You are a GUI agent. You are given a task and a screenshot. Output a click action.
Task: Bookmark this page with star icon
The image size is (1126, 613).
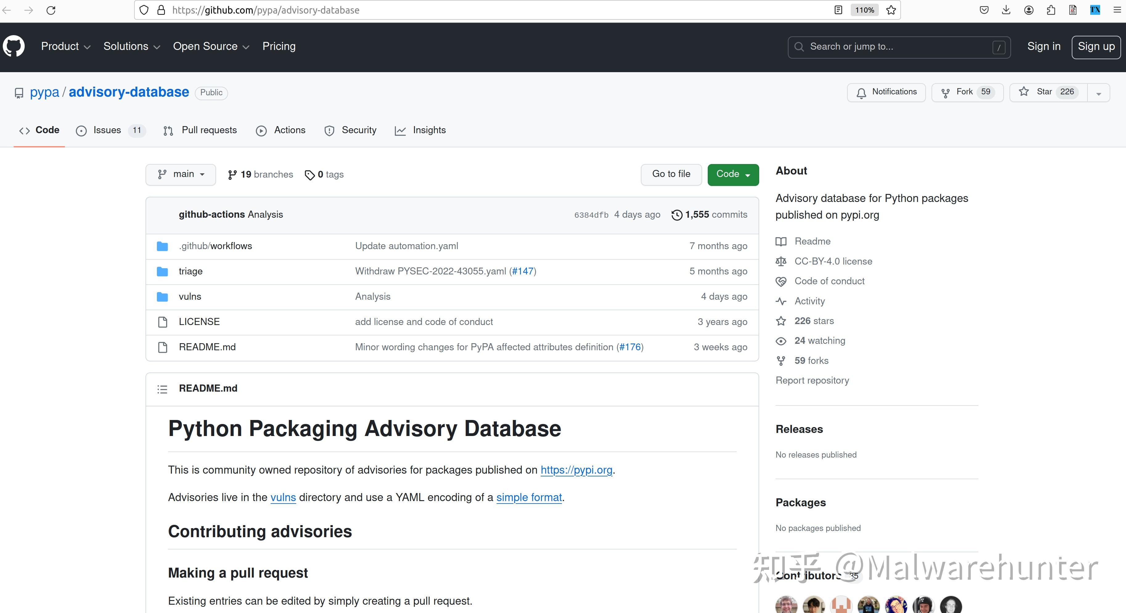[x=891, y=10]
